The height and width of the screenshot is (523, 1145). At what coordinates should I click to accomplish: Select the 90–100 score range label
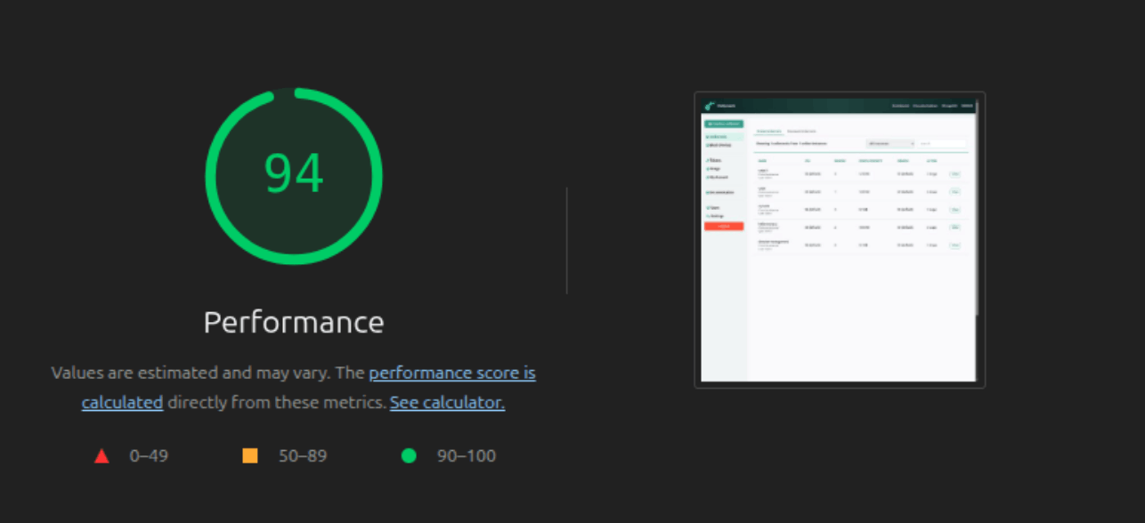coord(467,456)
